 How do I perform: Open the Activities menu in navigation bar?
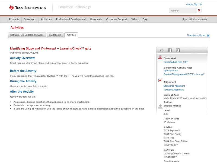[46, 19]
